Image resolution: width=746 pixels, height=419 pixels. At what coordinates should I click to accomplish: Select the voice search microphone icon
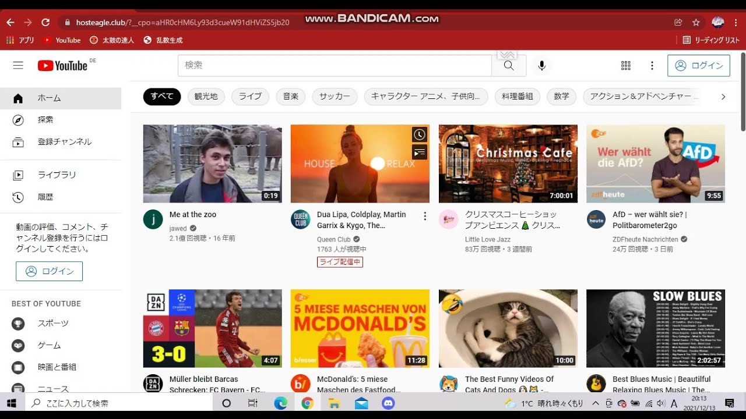(x=542, y=65)
